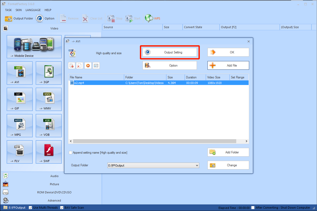317x211 pixels.
Task: Click the 1080x1920 video size cell
Action: coord(214,83)
